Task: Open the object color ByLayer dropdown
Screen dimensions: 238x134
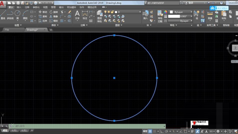Action: tap(180, 12)
